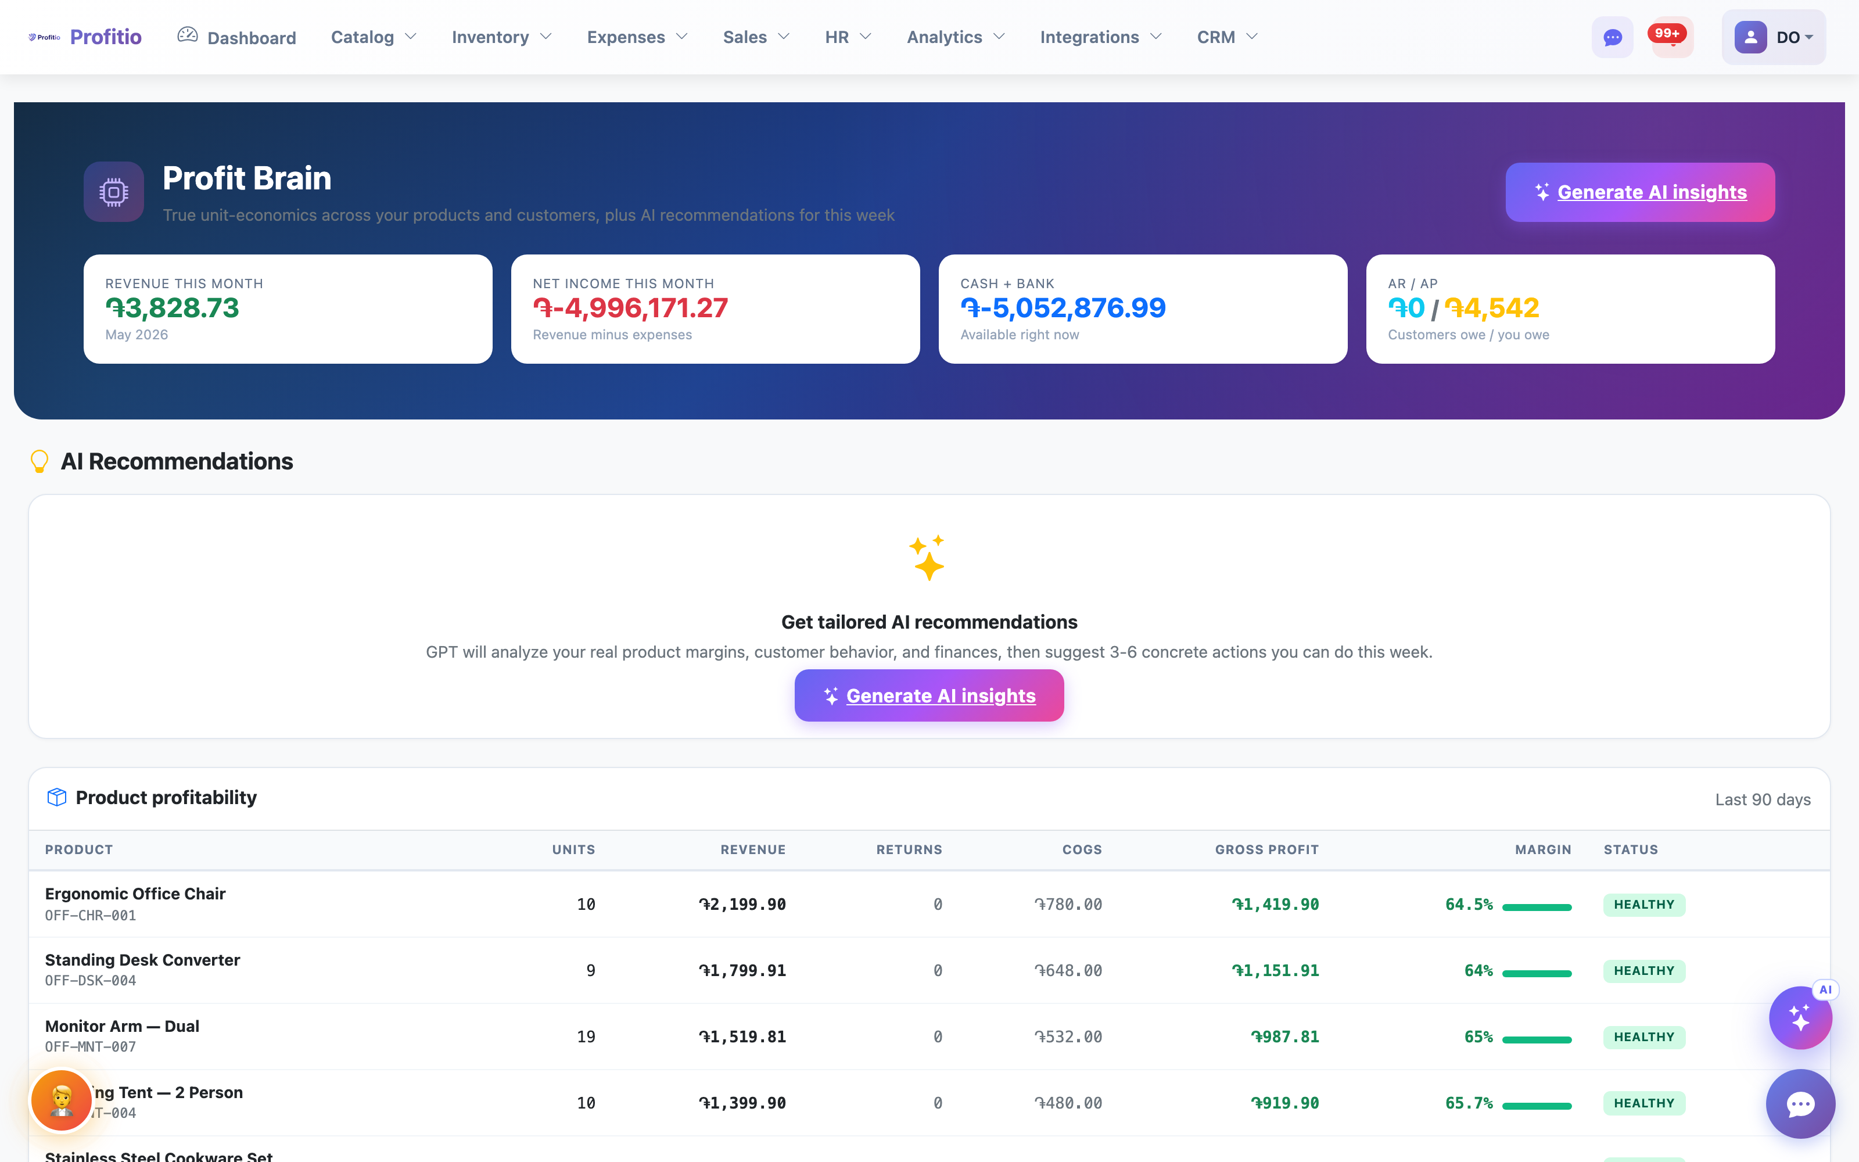
Task: Click SKU OFF-DSK-004
Action: (x=91, y=981)
